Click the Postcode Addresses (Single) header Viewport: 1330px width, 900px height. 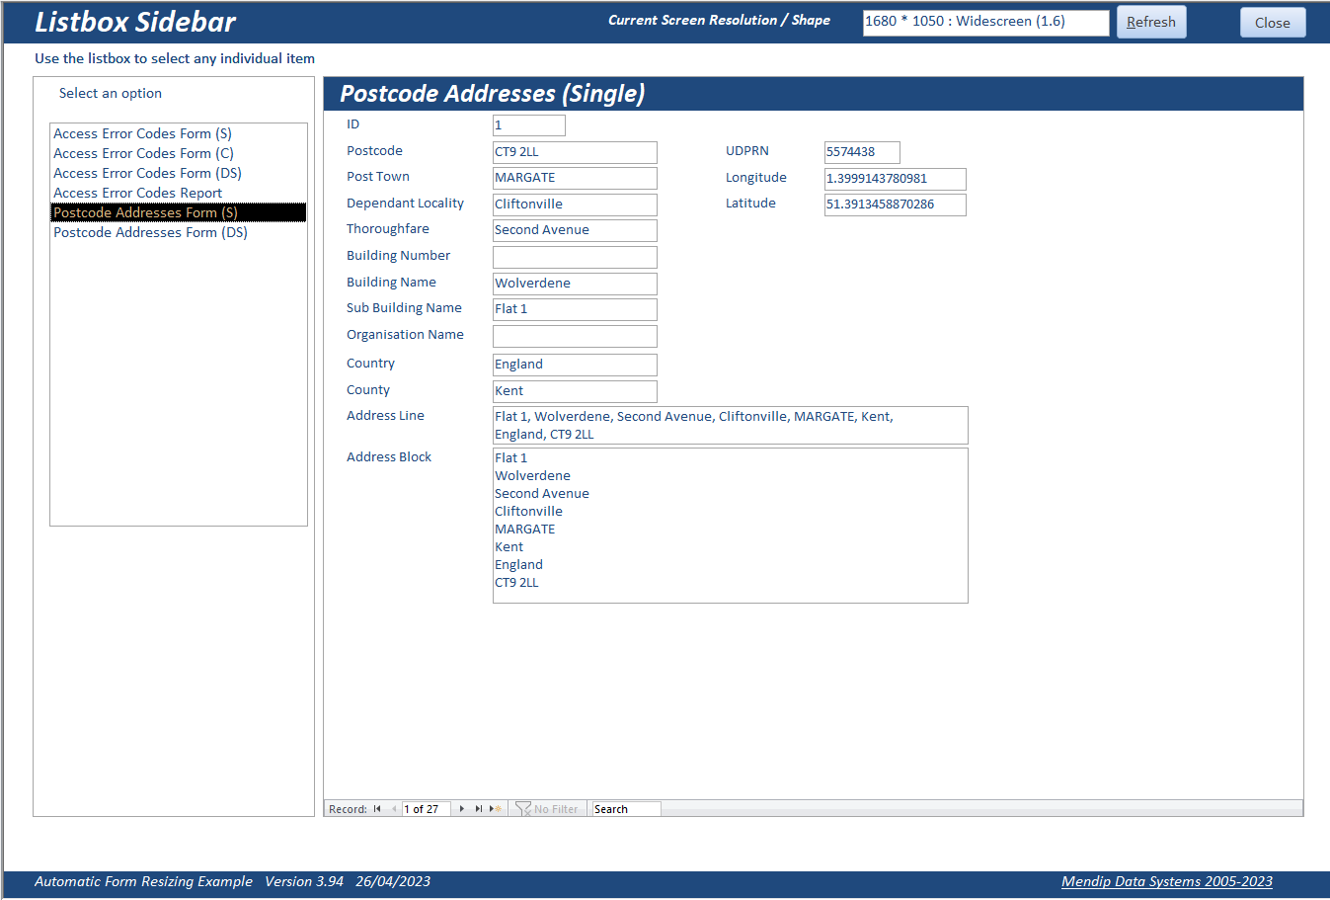coord(492,94)
